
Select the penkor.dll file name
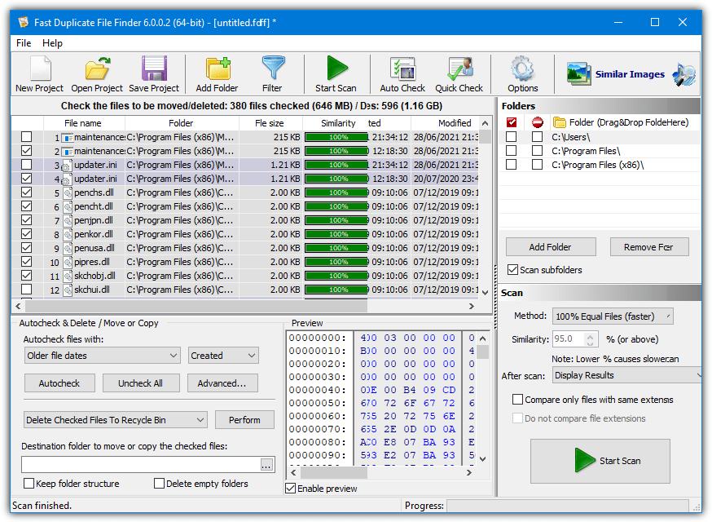tap(94, 234)
